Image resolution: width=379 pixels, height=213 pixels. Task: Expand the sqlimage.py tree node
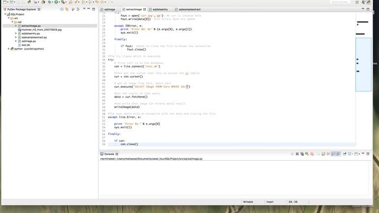[16, 41]
